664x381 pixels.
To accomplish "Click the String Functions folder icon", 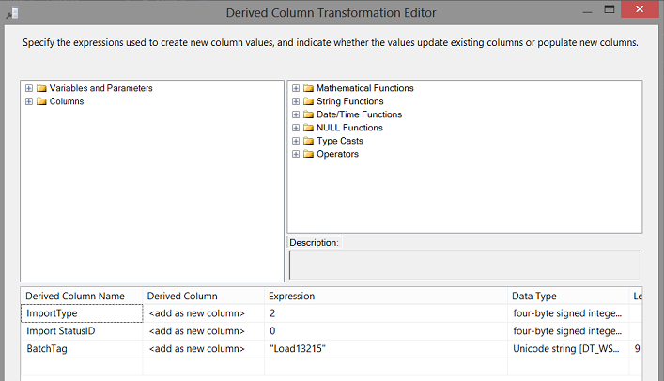I will pyautogui.click(x=308, y=101).
